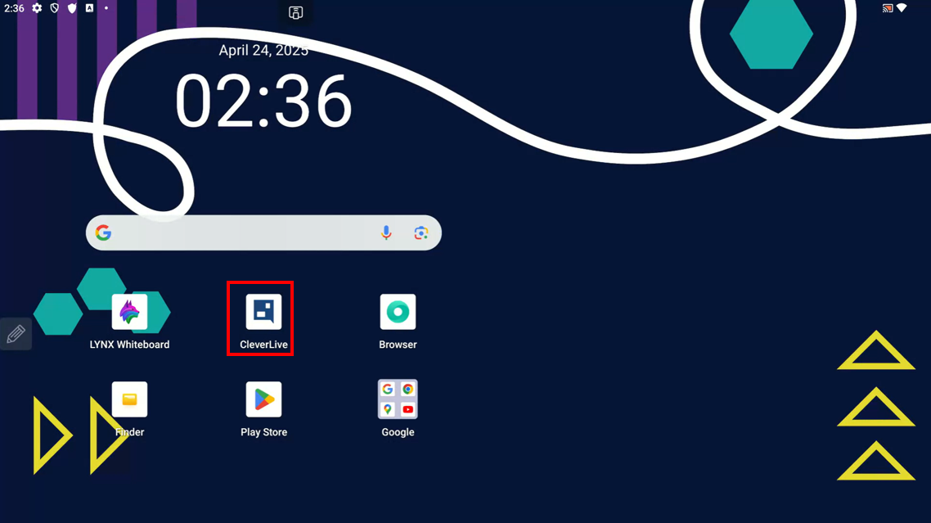931x523 pixels.
Task: Open Google Lens camera search
Action: coord(421,232)
